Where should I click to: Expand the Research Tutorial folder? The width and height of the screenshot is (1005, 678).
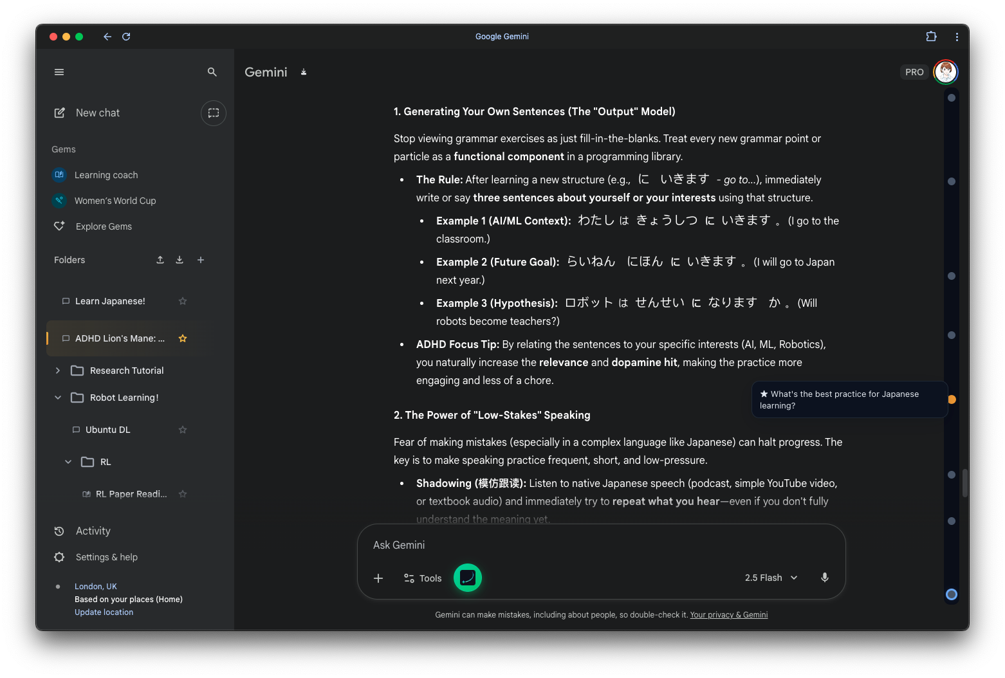(57, 370)
